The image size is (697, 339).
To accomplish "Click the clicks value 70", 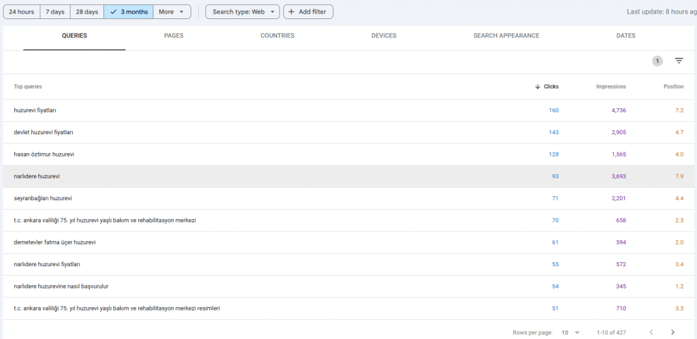I will (x=555, y=221).
